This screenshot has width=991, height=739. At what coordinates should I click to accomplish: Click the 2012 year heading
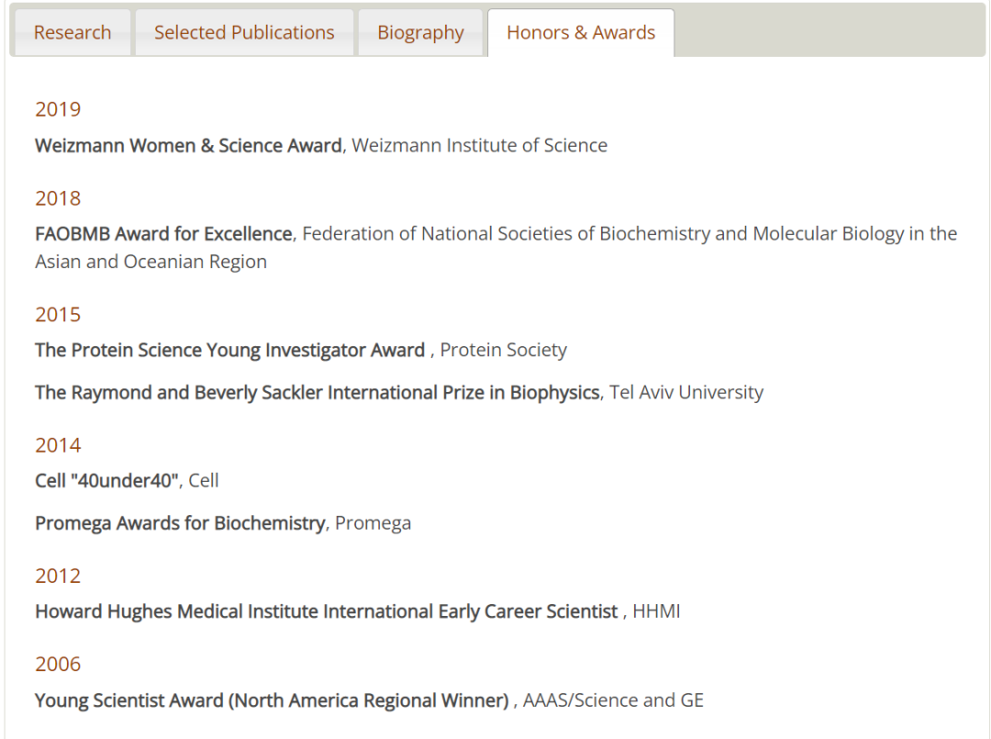58,576
